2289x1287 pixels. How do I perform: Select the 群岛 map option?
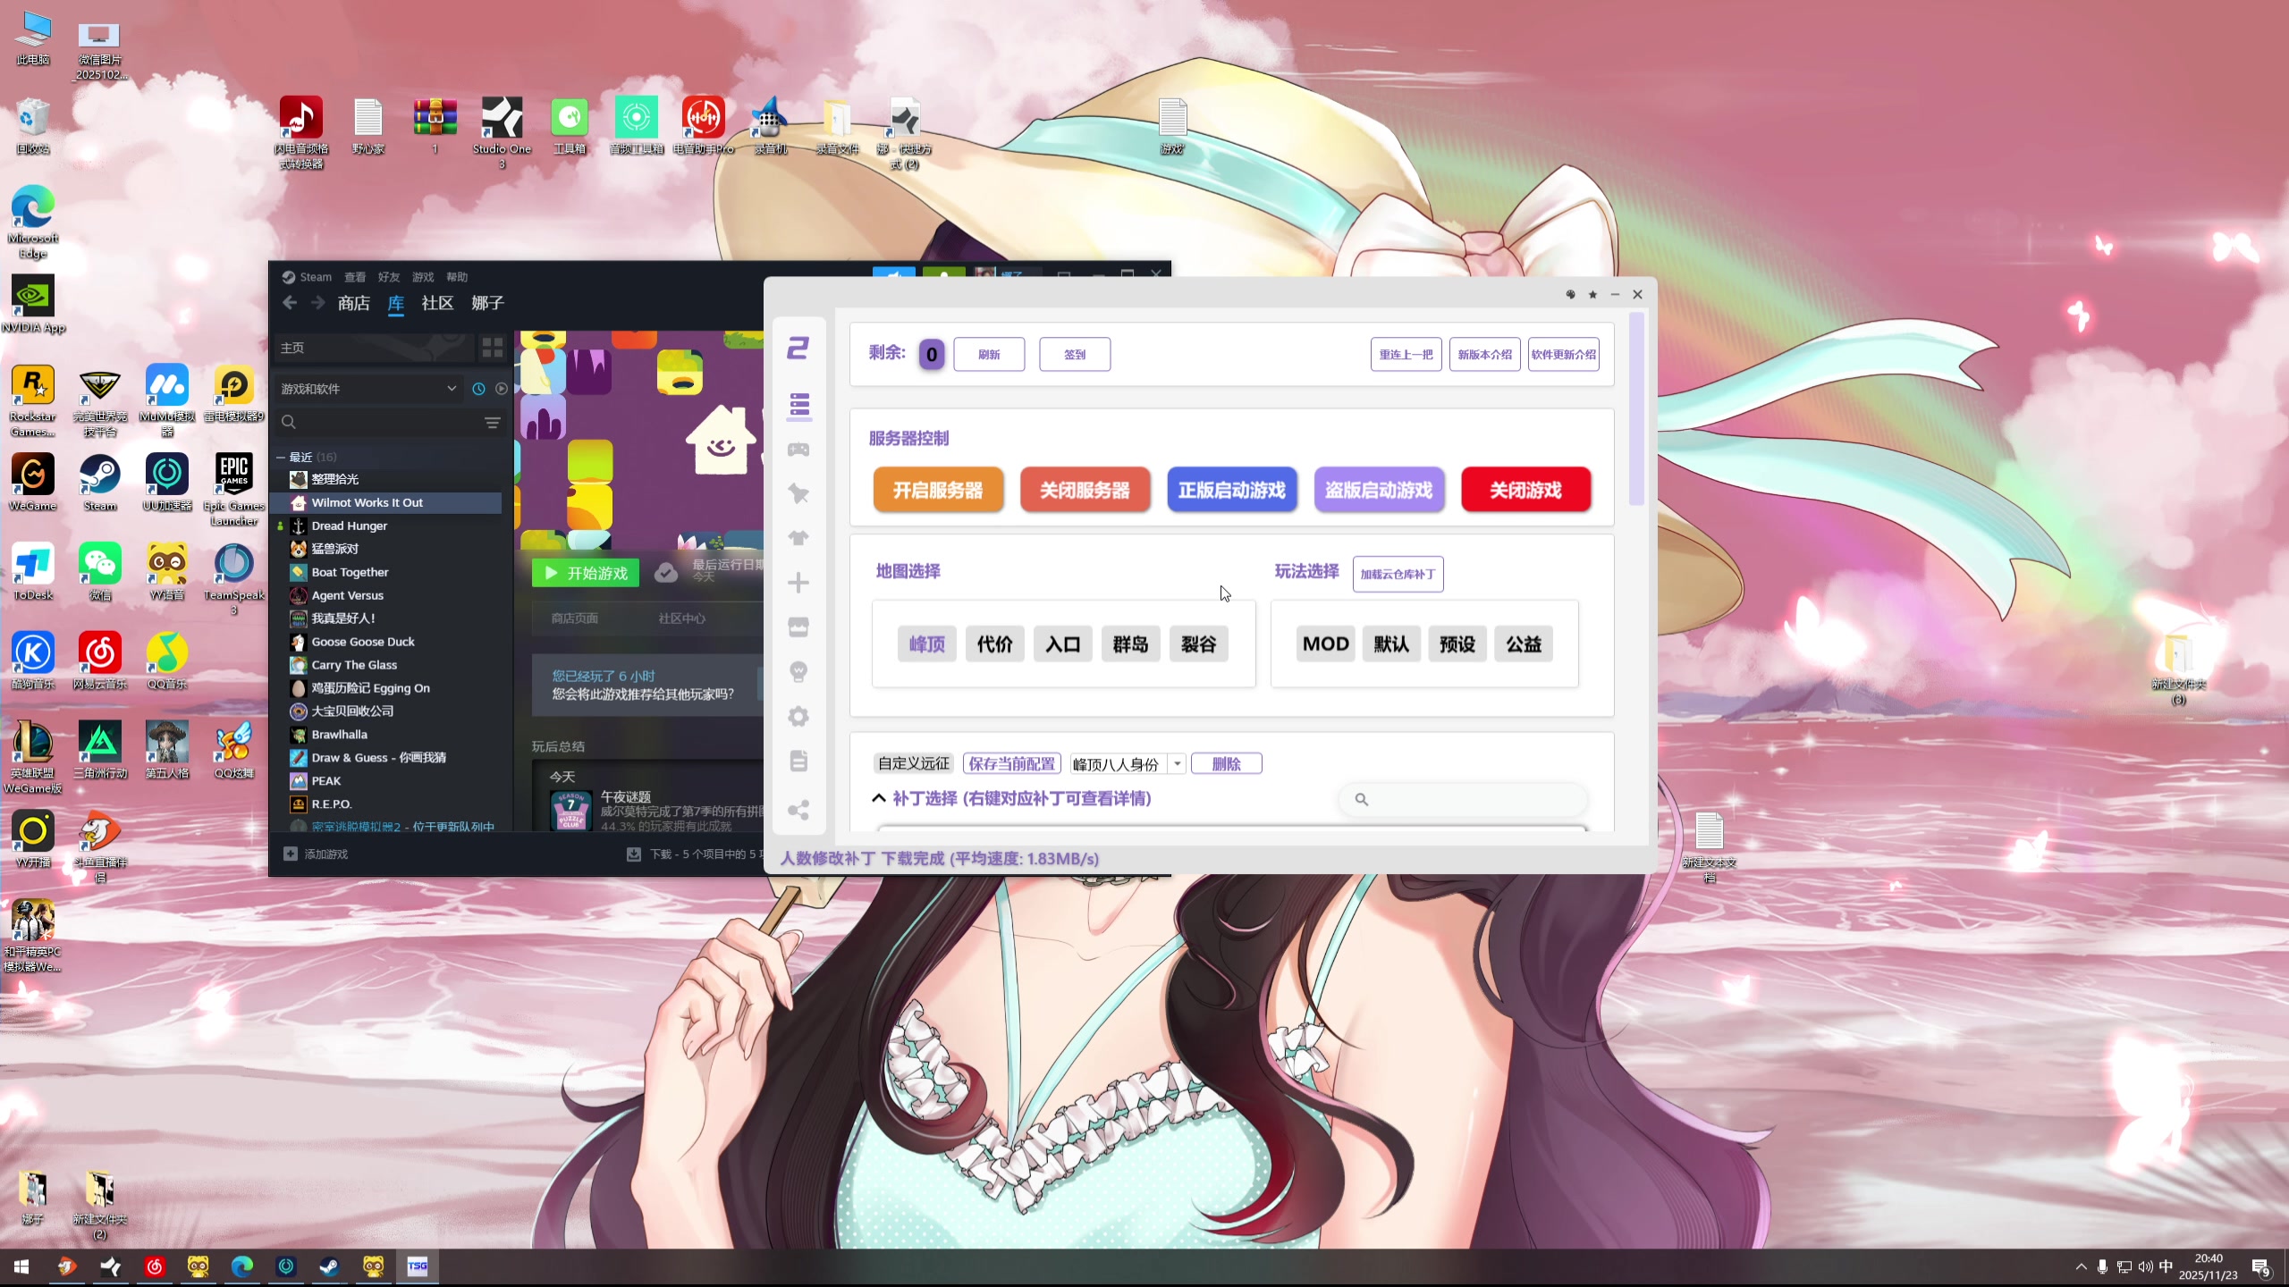click(1130, 643)
